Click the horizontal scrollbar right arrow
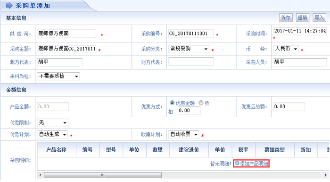330x182 pixels. point(326,175)
